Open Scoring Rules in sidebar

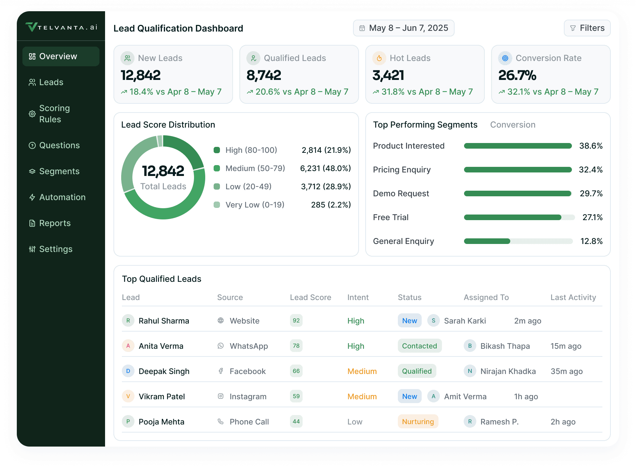[61, 114]
